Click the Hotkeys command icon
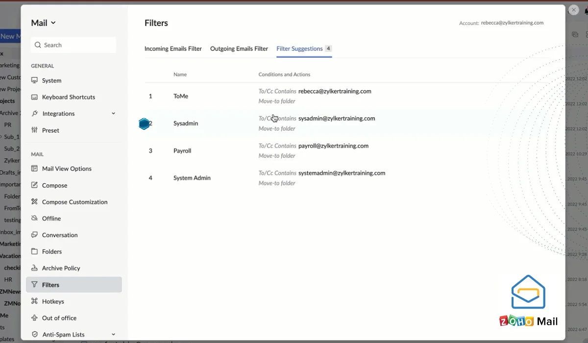This screenshot has width=588, height=343. pos(34,301)
